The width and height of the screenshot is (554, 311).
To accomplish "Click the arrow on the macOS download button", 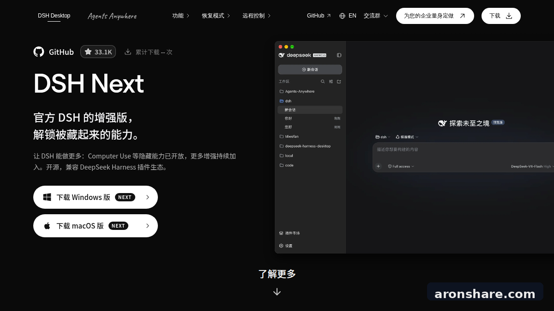I will [148, 226].
